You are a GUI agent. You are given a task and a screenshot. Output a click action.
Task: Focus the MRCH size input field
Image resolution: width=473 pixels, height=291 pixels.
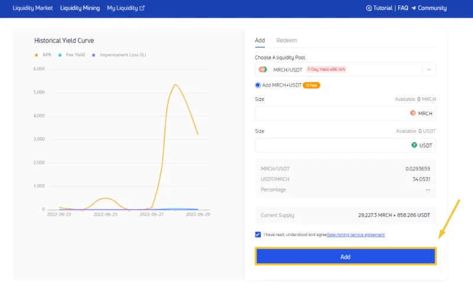tap(345, 113)
